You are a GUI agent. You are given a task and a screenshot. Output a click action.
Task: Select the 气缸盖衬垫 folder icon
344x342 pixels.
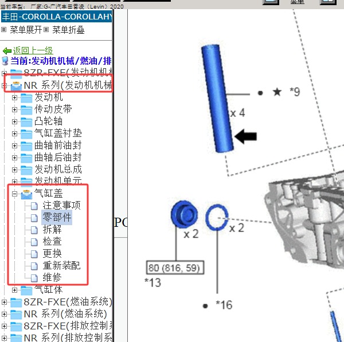(x=26, y=134)
